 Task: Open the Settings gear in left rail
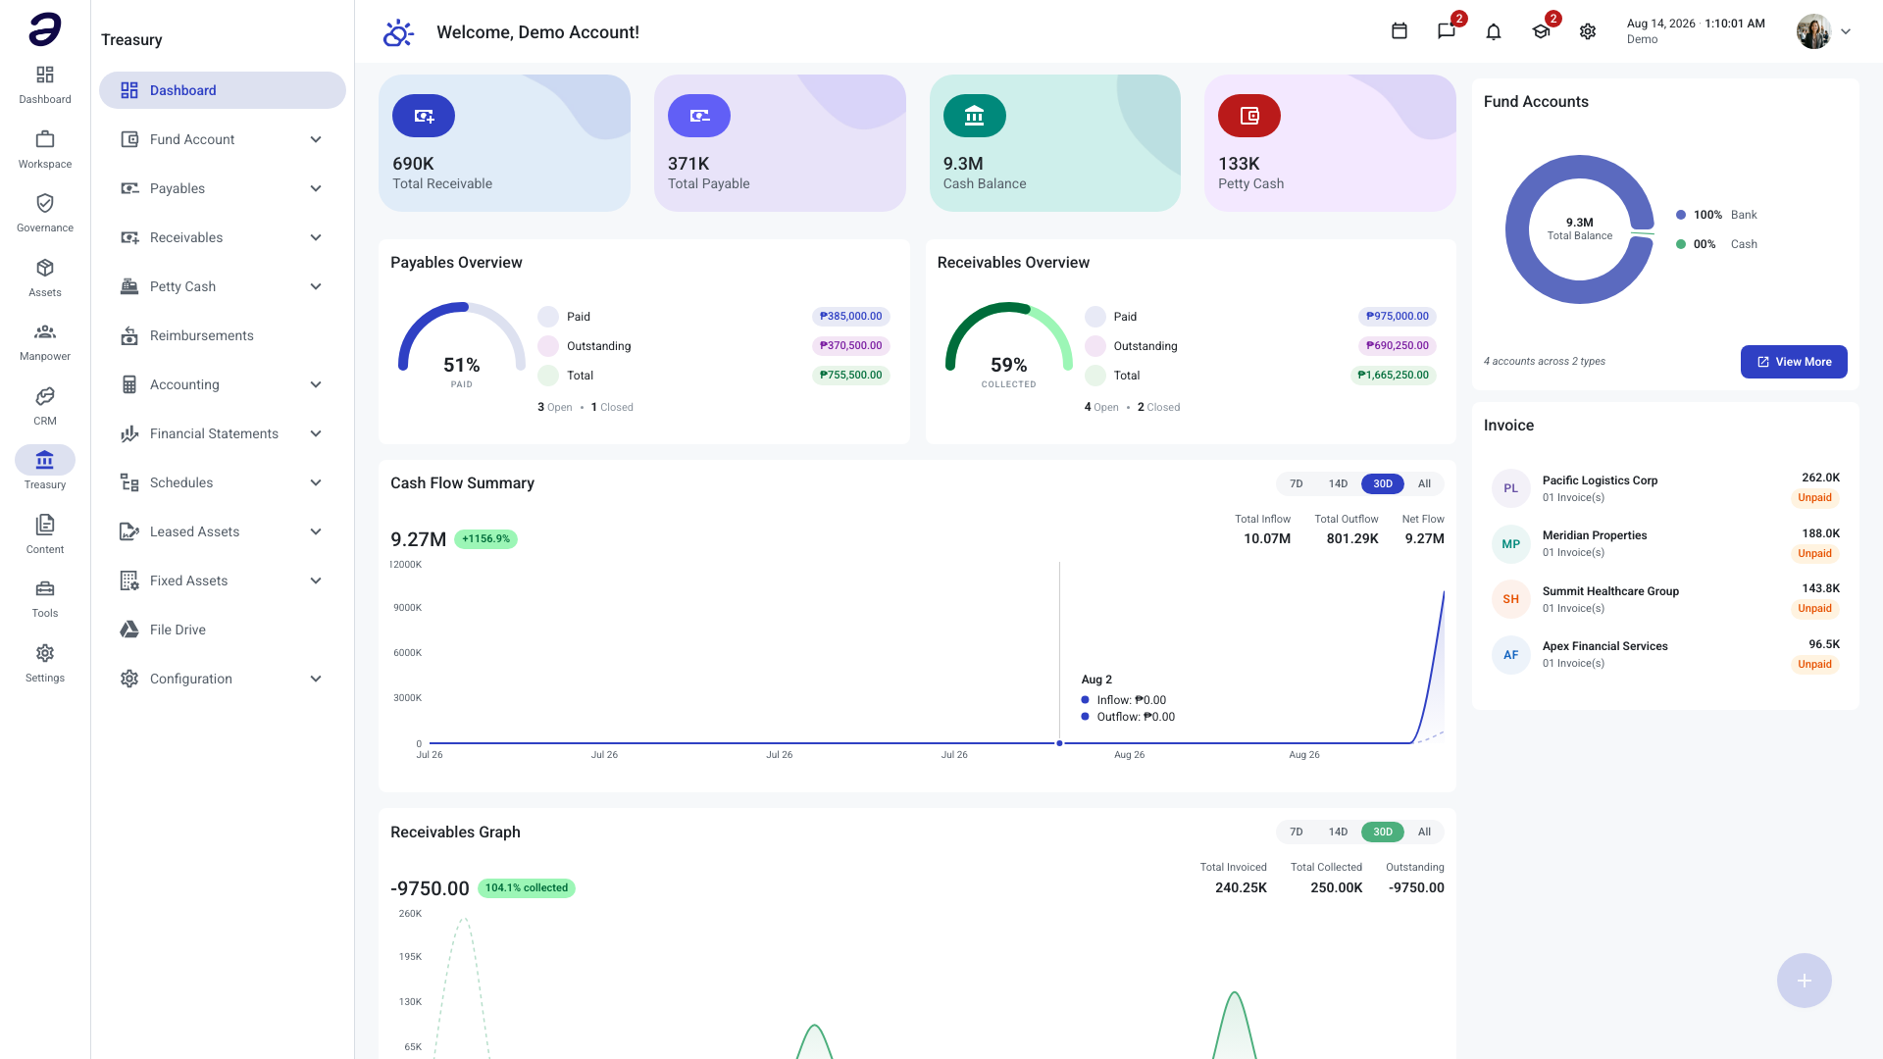coord(45,653)
